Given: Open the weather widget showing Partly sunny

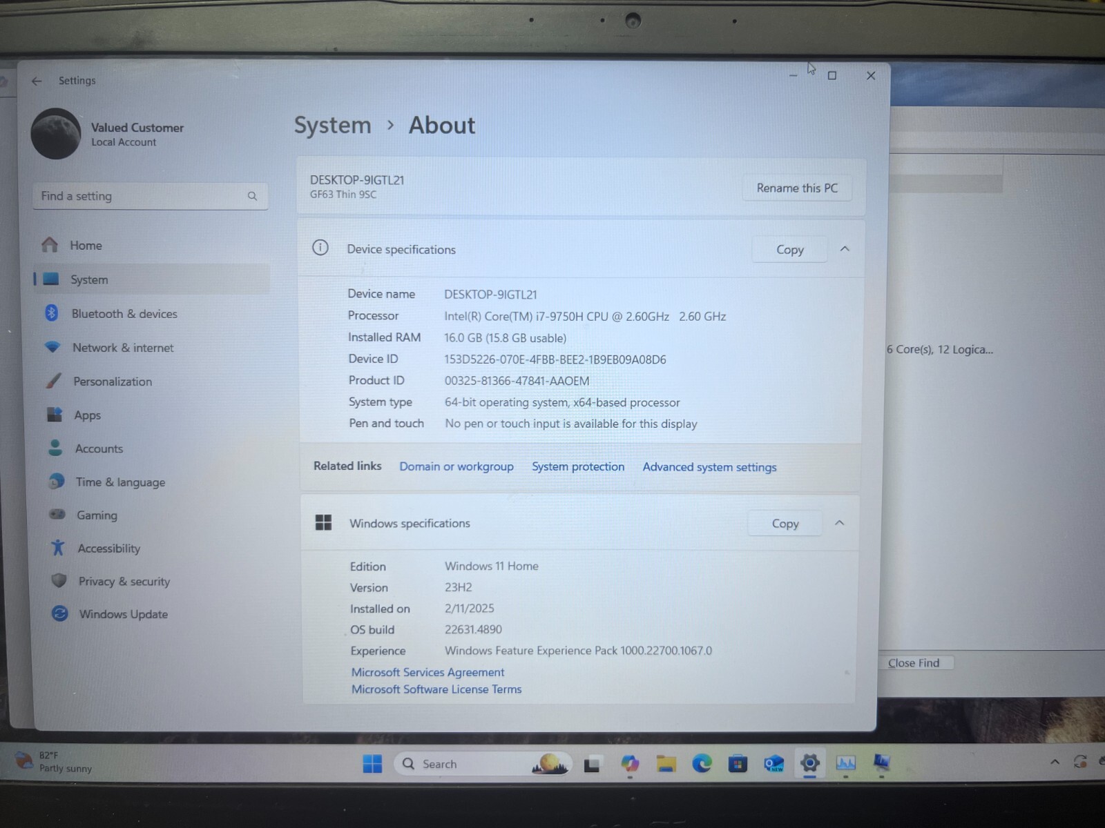Looking at the screenshot, I should tap(54, 762).
